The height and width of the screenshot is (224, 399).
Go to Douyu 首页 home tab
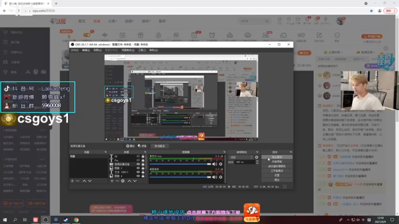[x=82, y=21]
